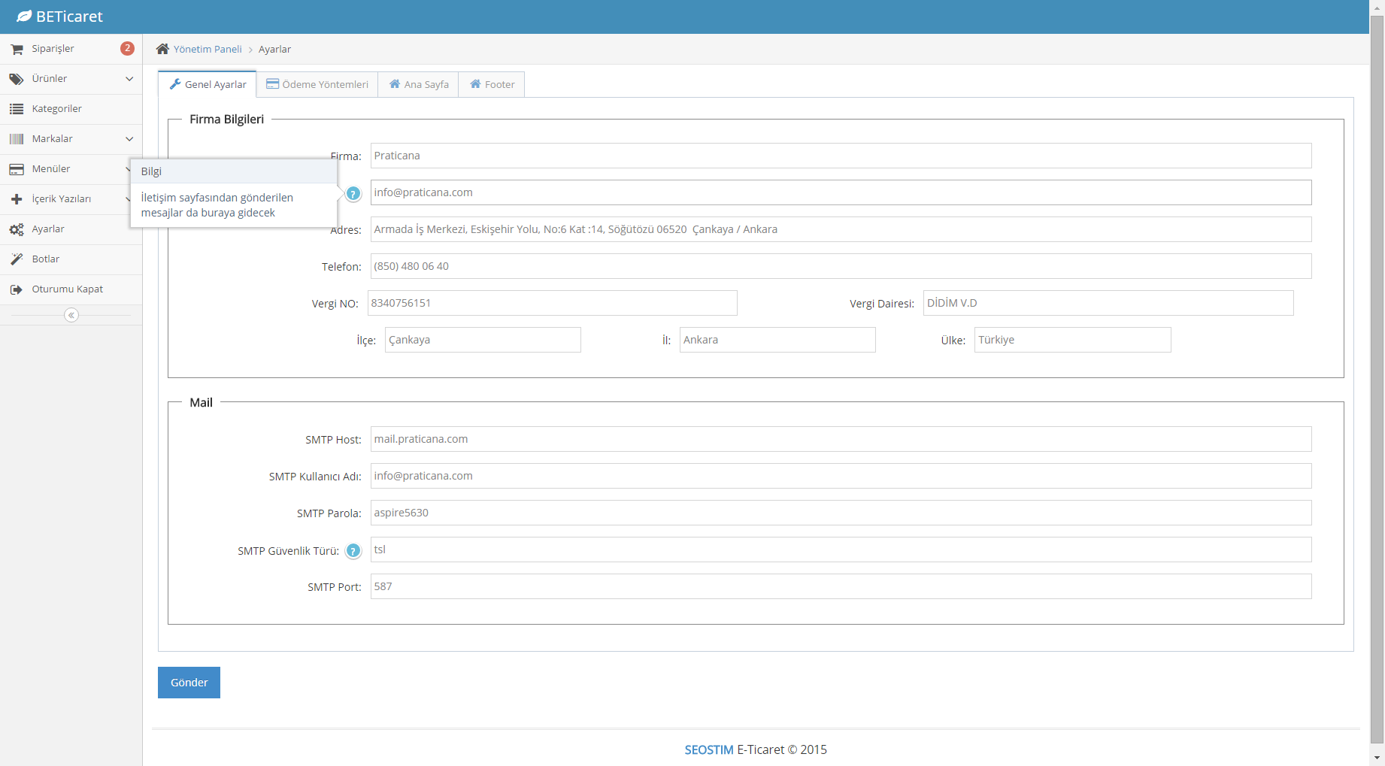Image resolution: width=1385 pixels, height=766 pixels.
Task: Click the Kategoriler list icon
Action: click(17, 109)
